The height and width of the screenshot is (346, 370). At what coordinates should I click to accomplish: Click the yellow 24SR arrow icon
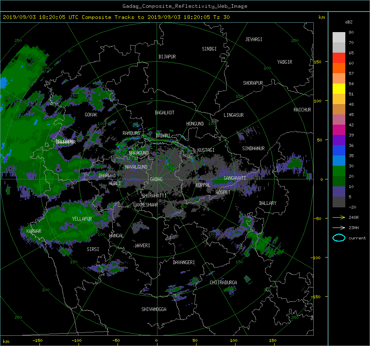point(339,217)
